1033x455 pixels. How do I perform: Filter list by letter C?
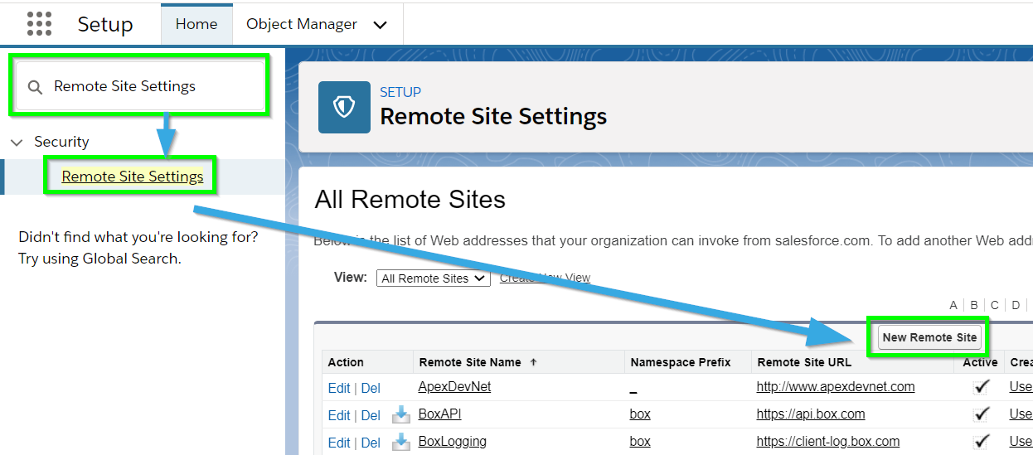click(x=995, y=305)
